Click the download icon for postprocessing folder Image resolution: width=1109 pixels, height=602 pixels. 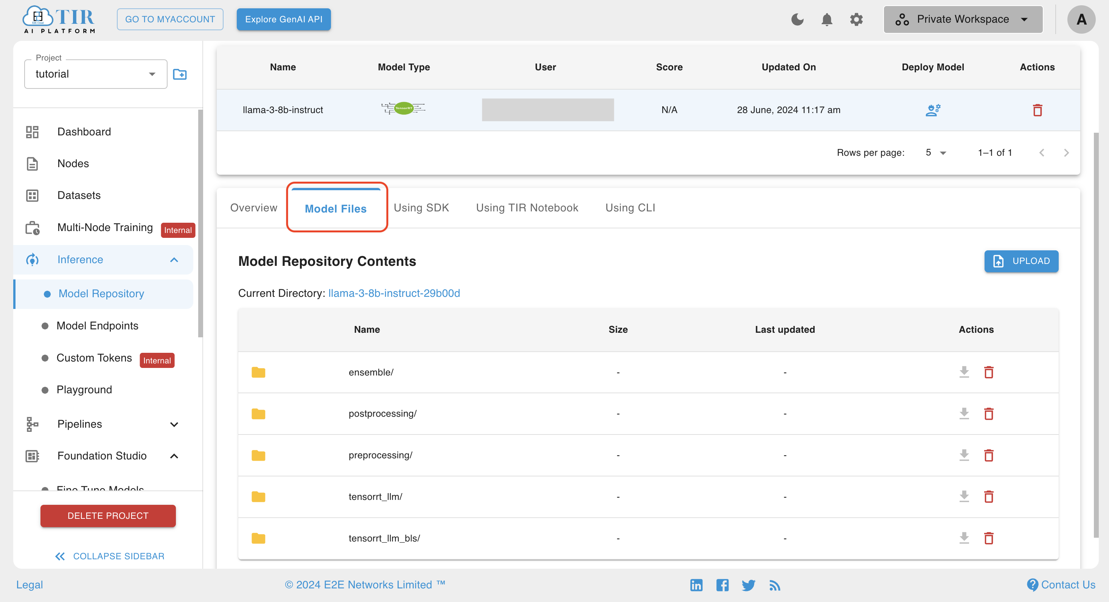(x=963, y=413)
